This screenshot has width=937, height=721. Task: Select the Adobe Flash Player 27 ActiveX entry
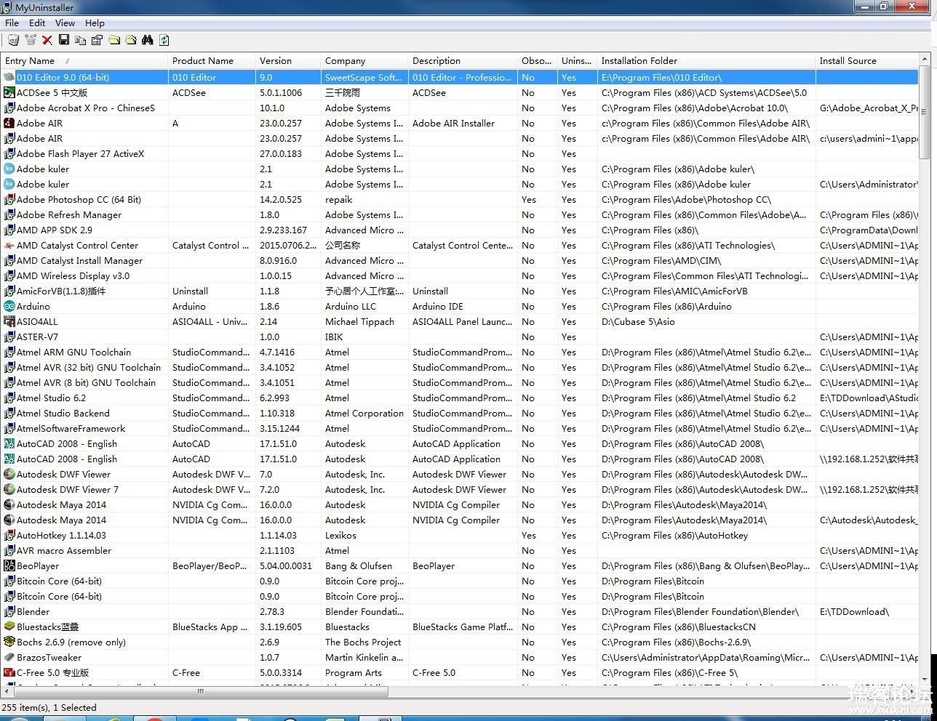click(x=80, y=153)
